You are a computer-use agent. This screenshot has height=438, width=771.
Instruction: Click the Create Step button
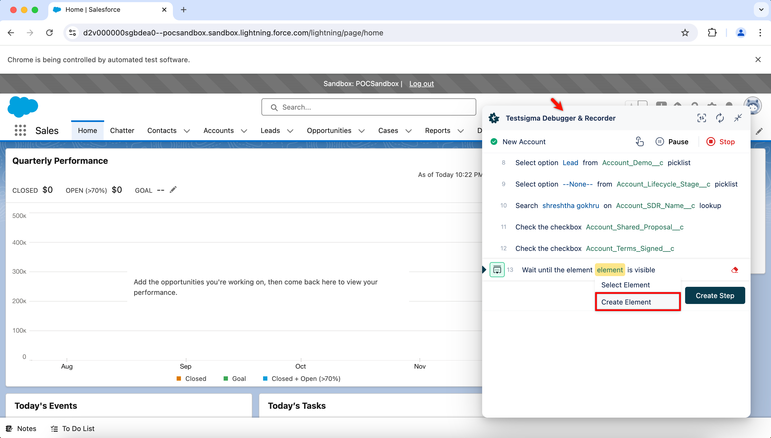coord(715,295)
